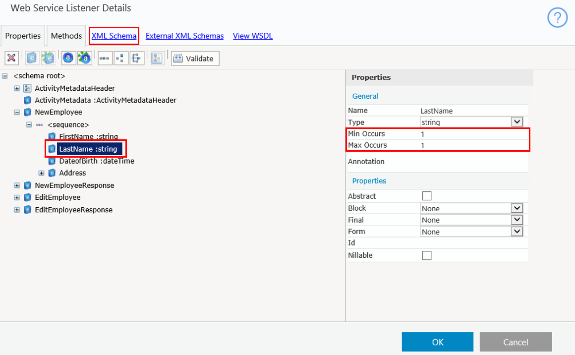The width and height of the screenshot is (575, 355).
Task: Select the FirstName :string tree item
Action: coord(88,136)
